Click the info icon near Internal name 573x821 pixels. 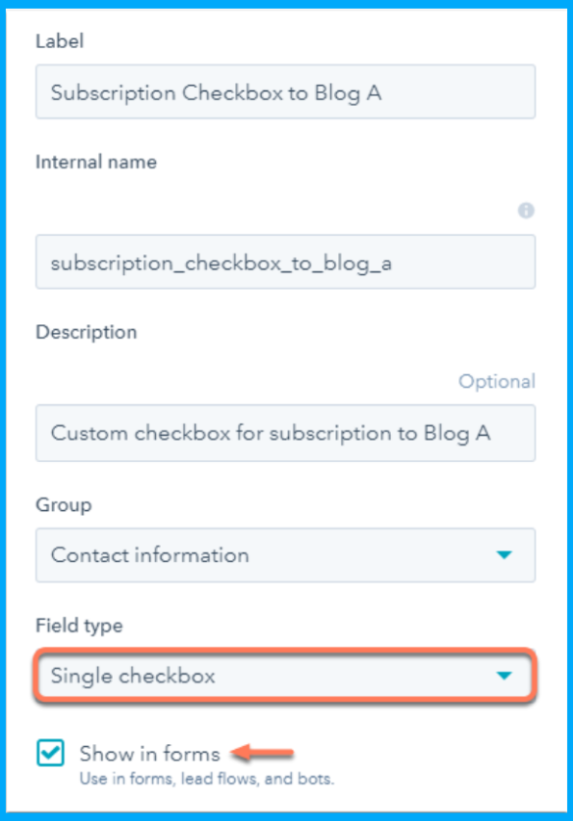coord(525,211)
